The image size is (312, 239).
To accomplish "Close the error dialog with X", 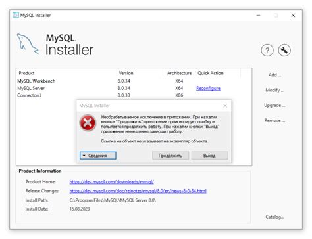I will click(x=225, y=106).
